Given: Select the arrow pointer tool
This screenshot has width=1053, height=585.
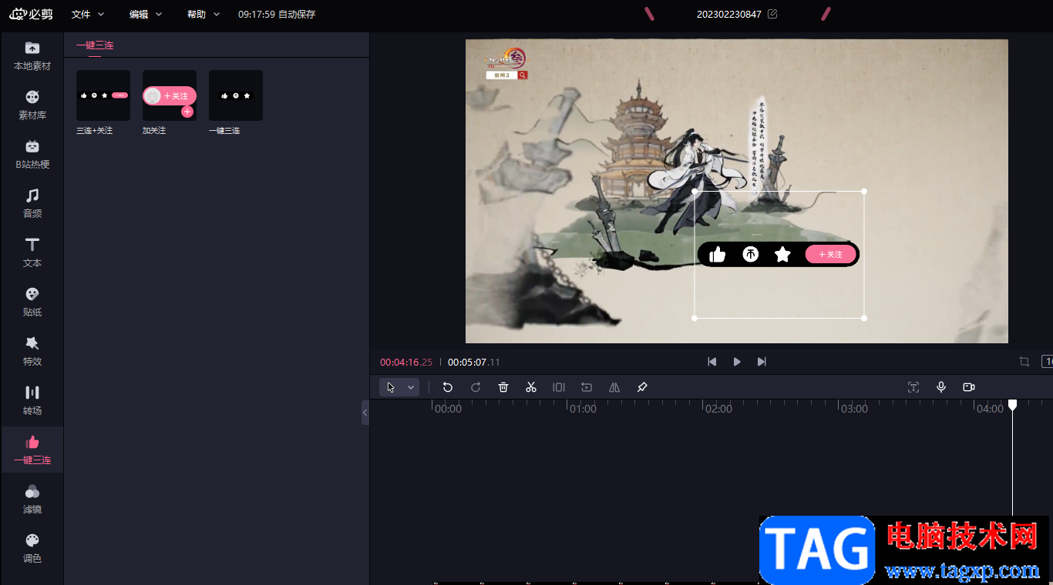Looking at the screenshot, I should (391, 387).
